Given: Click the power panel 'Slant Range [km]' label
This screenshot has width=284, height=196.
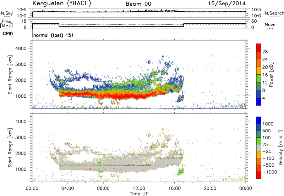Looking at the screenshot, I should 10,75.
